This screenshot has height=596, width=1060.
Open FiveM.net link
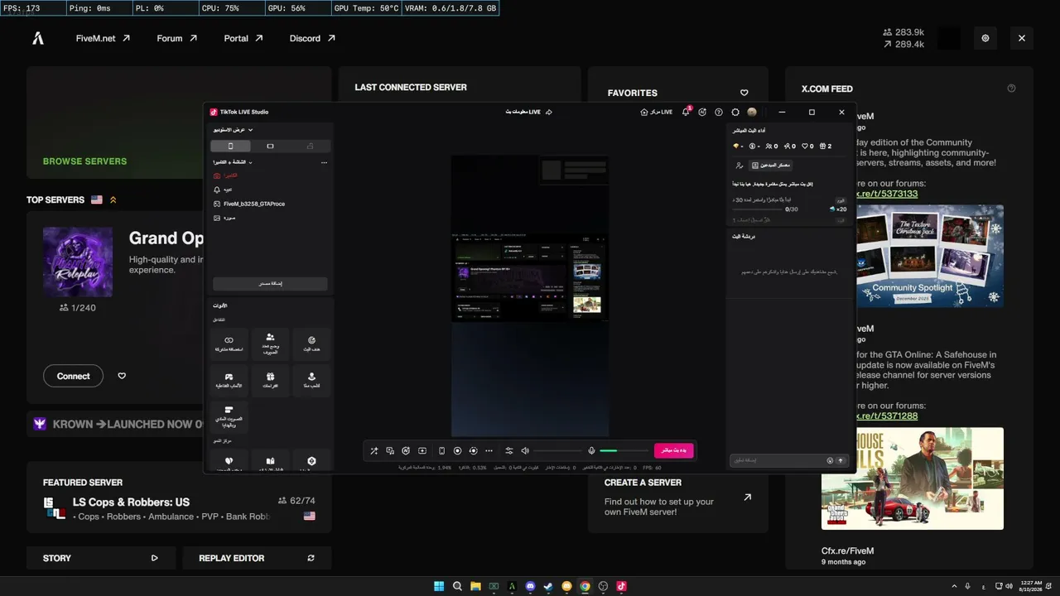click(103, 38)
